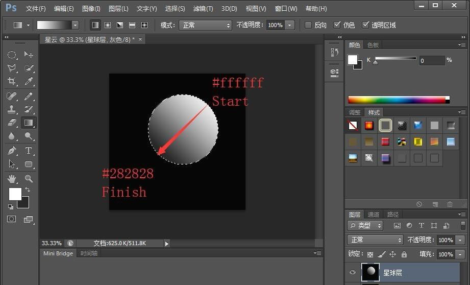Select the Elliptical Marquee tool
The image size is (470, 285).
12,54
